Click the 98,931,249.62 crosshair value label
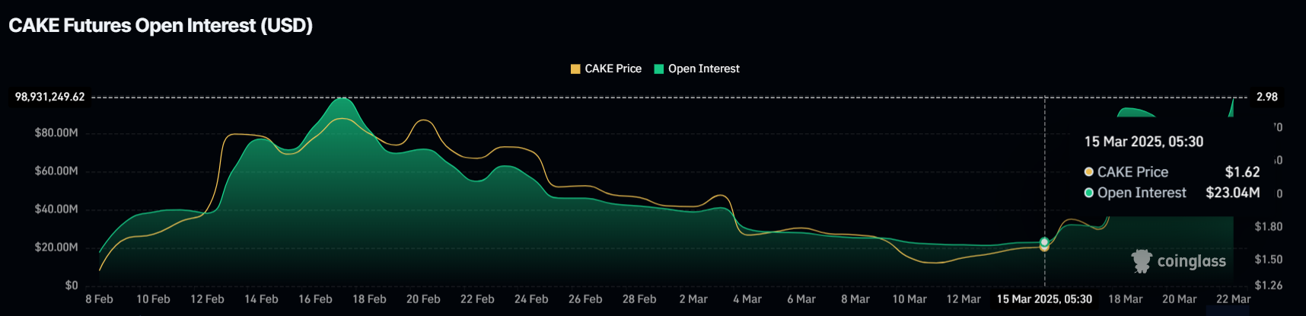1306x316 pixels. (x=50, y=97)
